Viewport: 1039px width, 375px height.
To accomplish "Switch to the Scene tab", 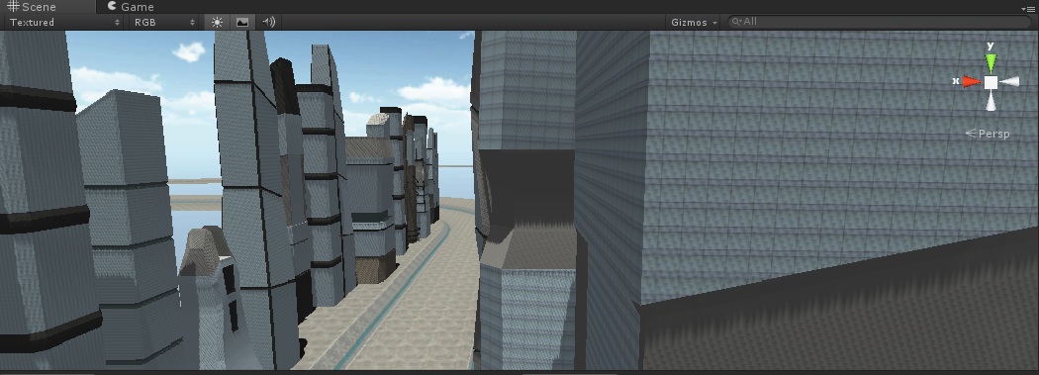I will pyautogui.click(x=32, y=7).
